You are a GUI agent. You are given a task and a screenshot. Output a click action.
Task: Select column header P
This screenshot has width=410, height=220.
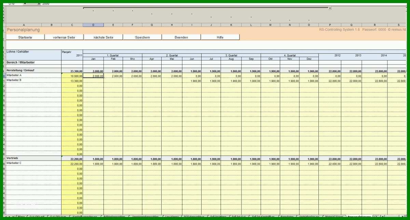pos(330,25)
